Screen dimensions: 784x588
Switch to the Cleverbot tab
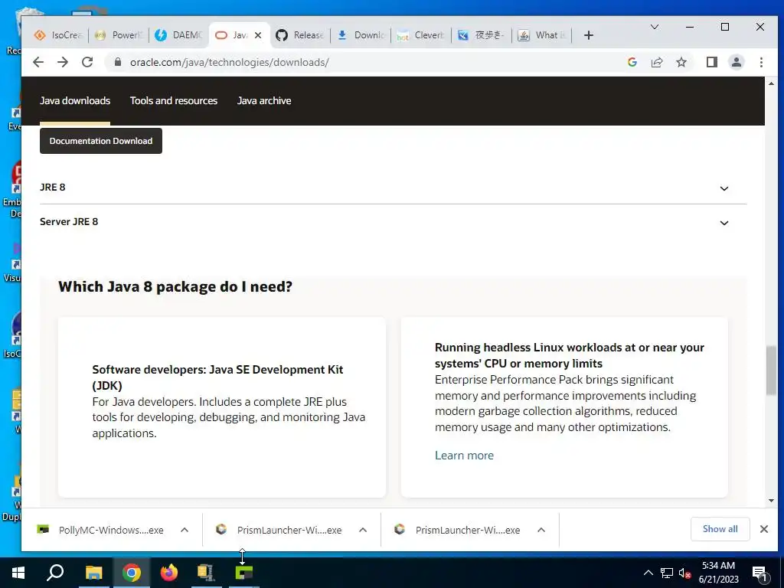421,35
